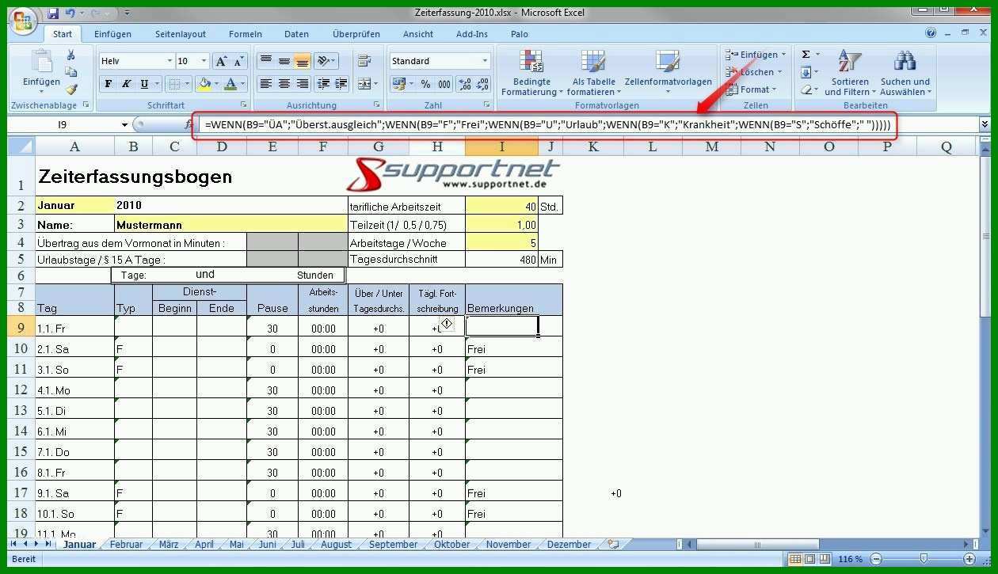
Task: Undo the last action
Action: coord(71,13)
